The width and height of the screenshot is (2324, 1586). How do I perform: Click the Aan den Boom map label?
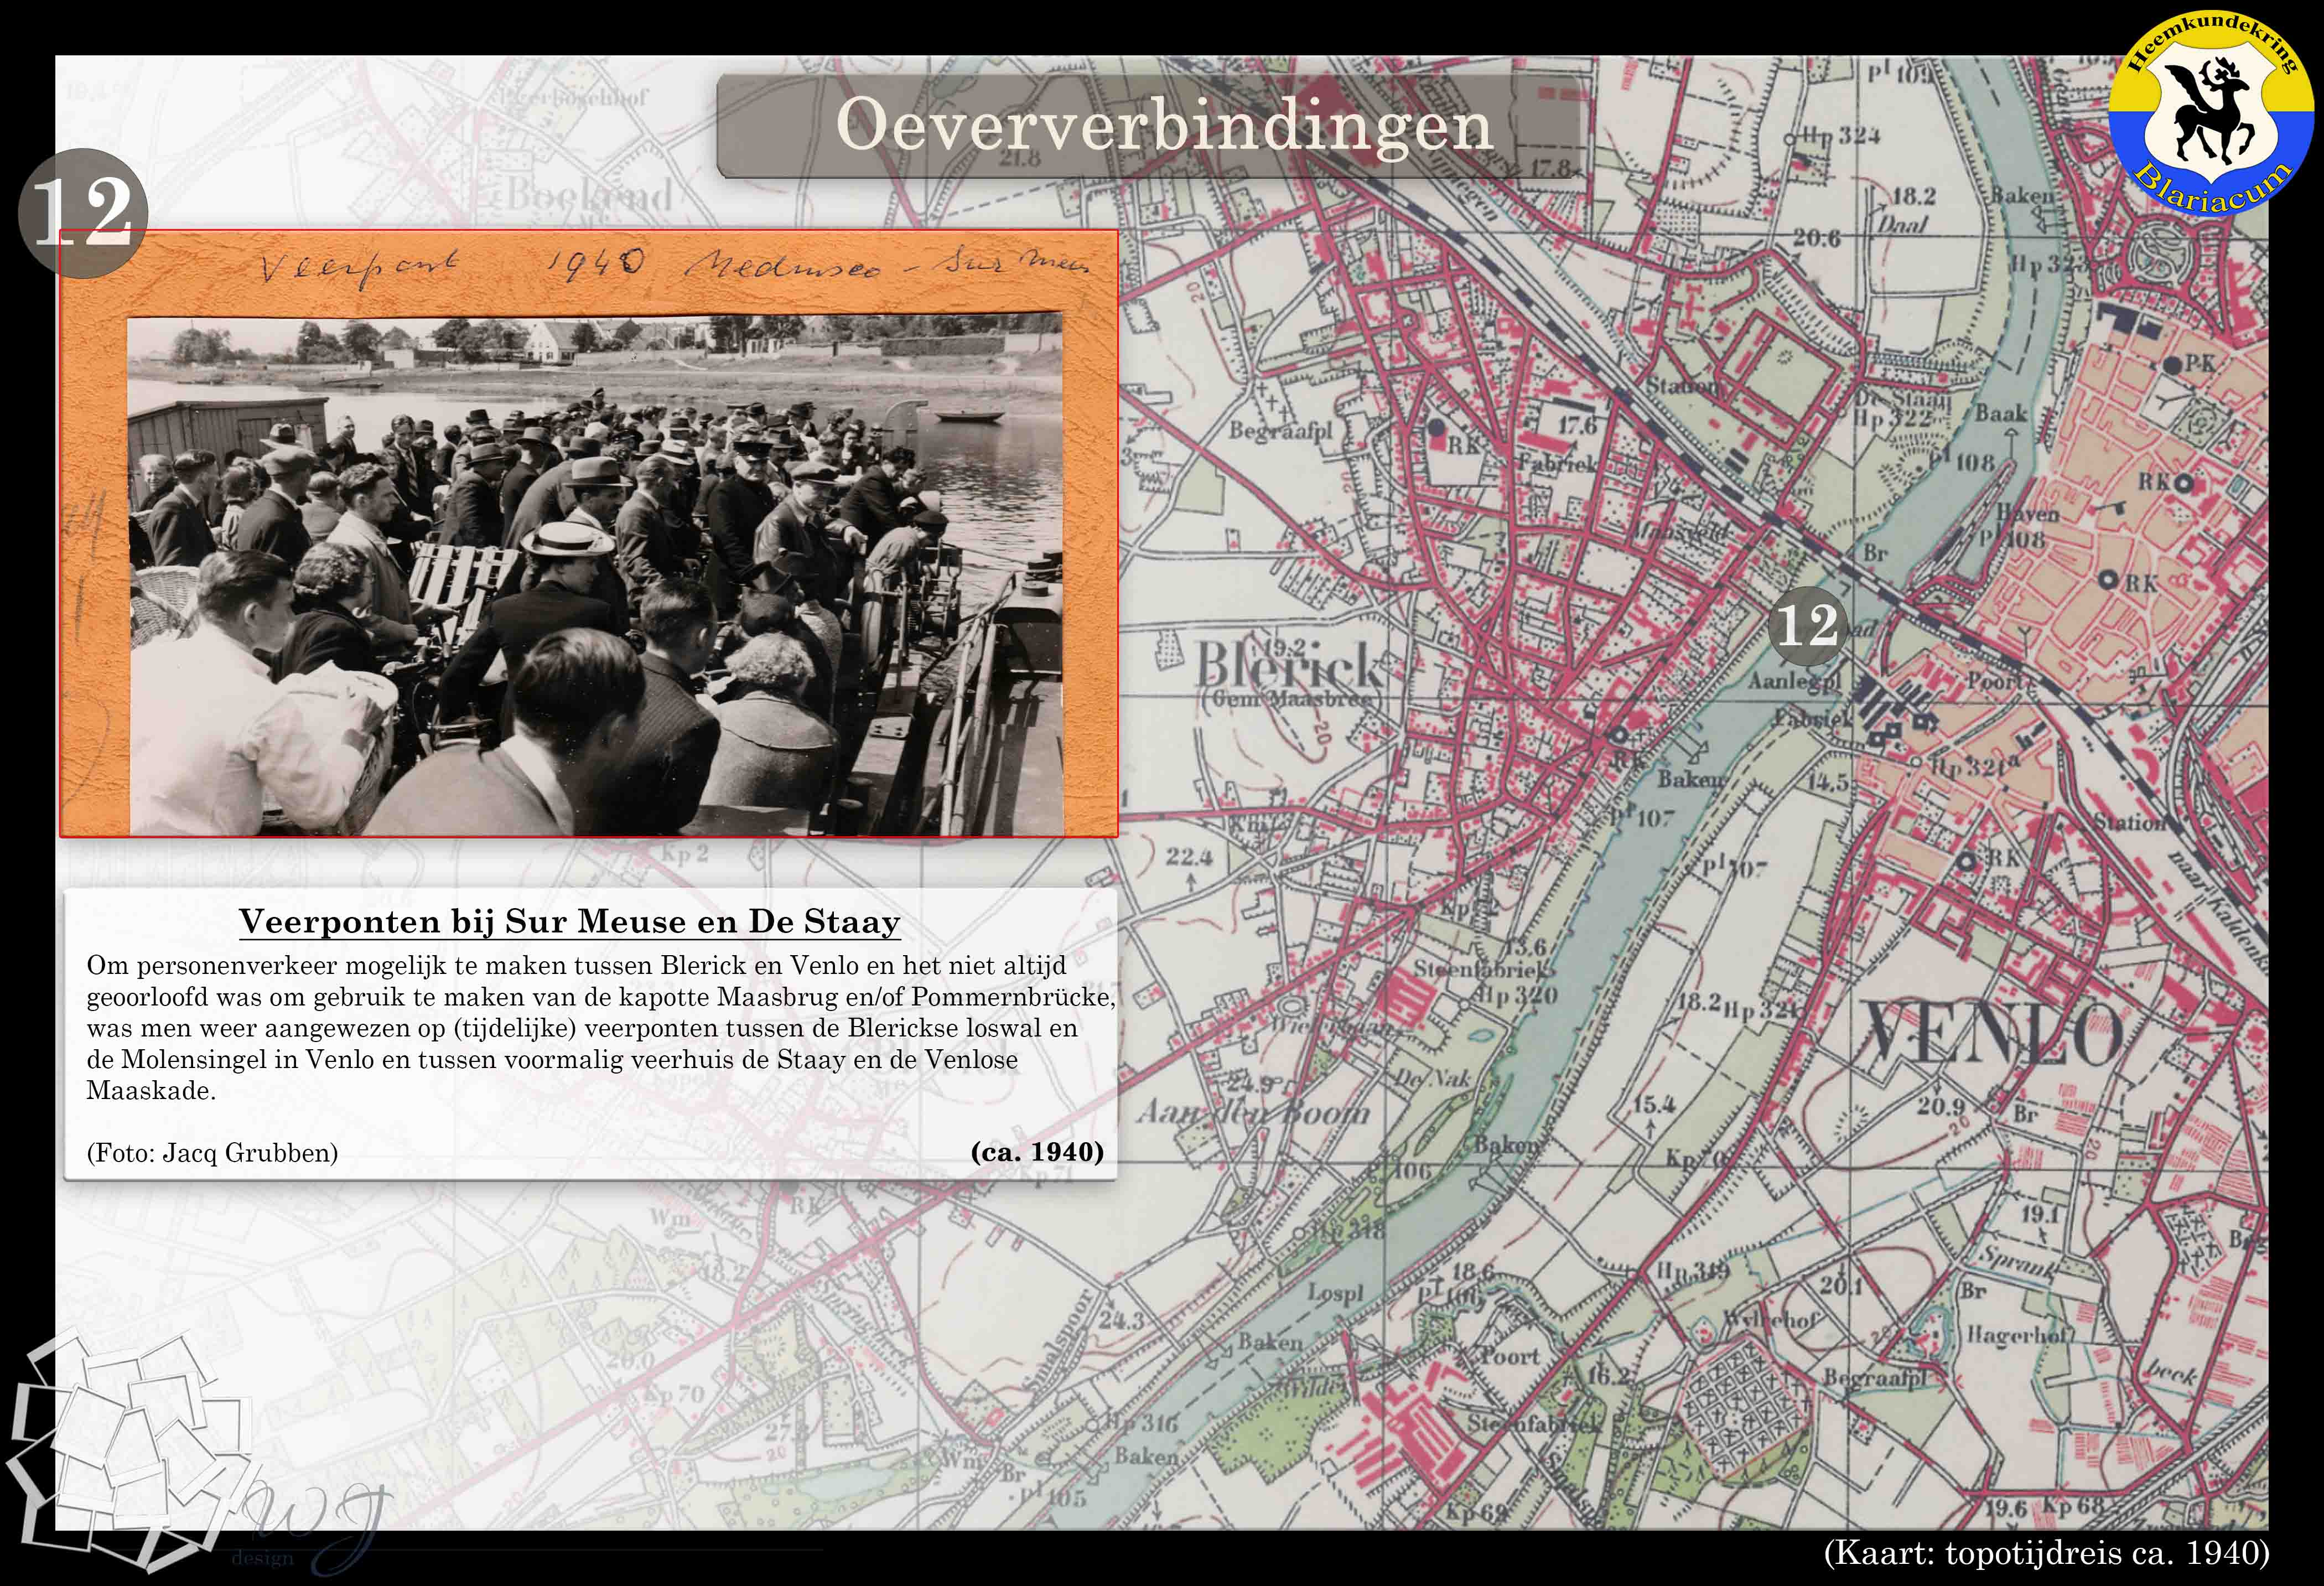(1254, 1112)
